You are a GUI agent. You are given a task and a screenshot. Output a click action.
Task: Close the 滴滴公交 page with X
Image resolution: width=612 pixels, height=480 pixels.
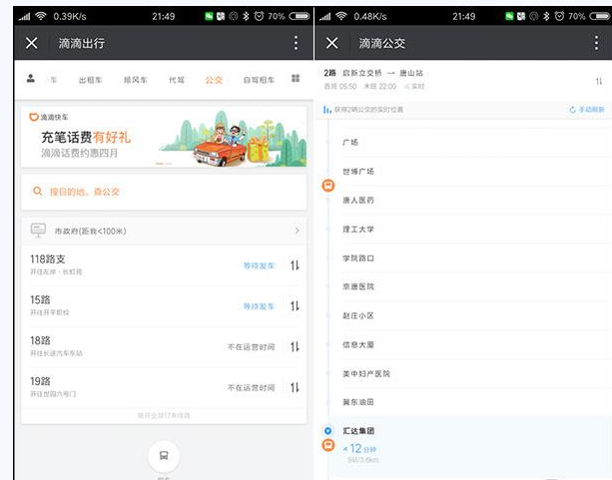tap(332, 43)
